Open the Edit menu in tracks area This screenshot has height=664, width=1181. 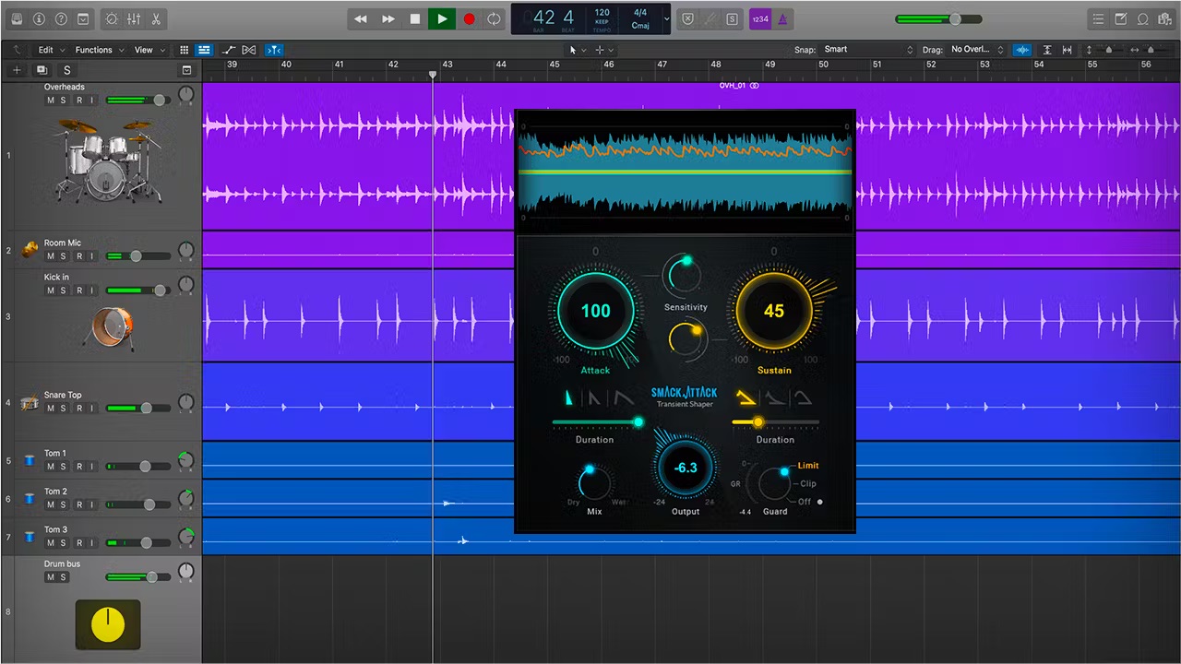50,50
